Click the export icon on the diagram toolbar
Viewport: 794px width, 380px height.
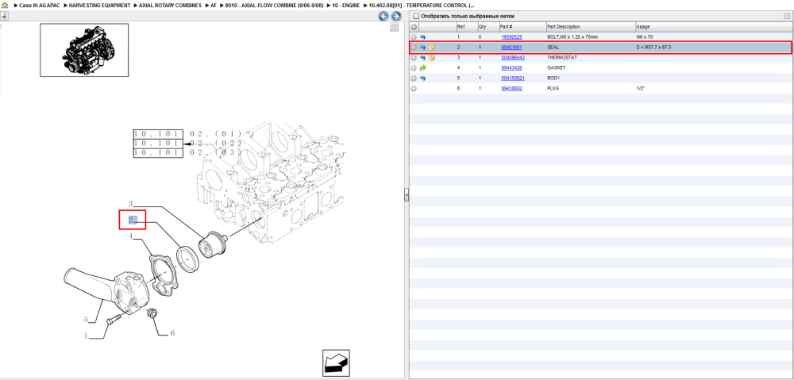(4, 16)
